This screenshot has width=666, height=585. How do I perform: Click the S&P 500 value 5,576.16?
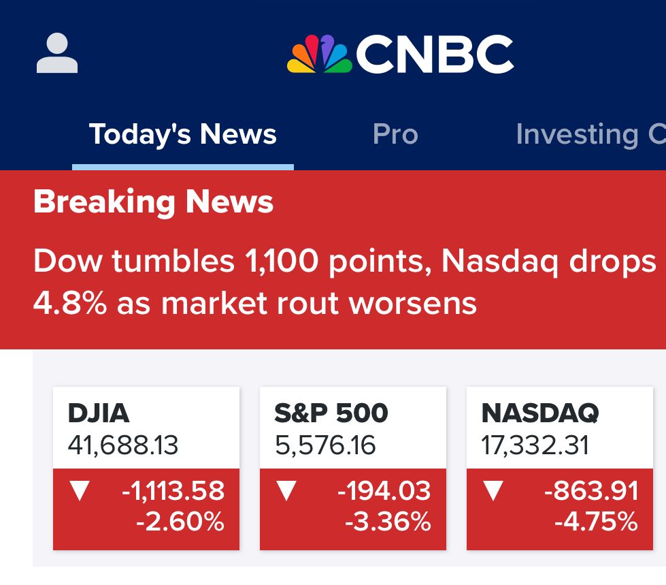click(x=324, y=446)
